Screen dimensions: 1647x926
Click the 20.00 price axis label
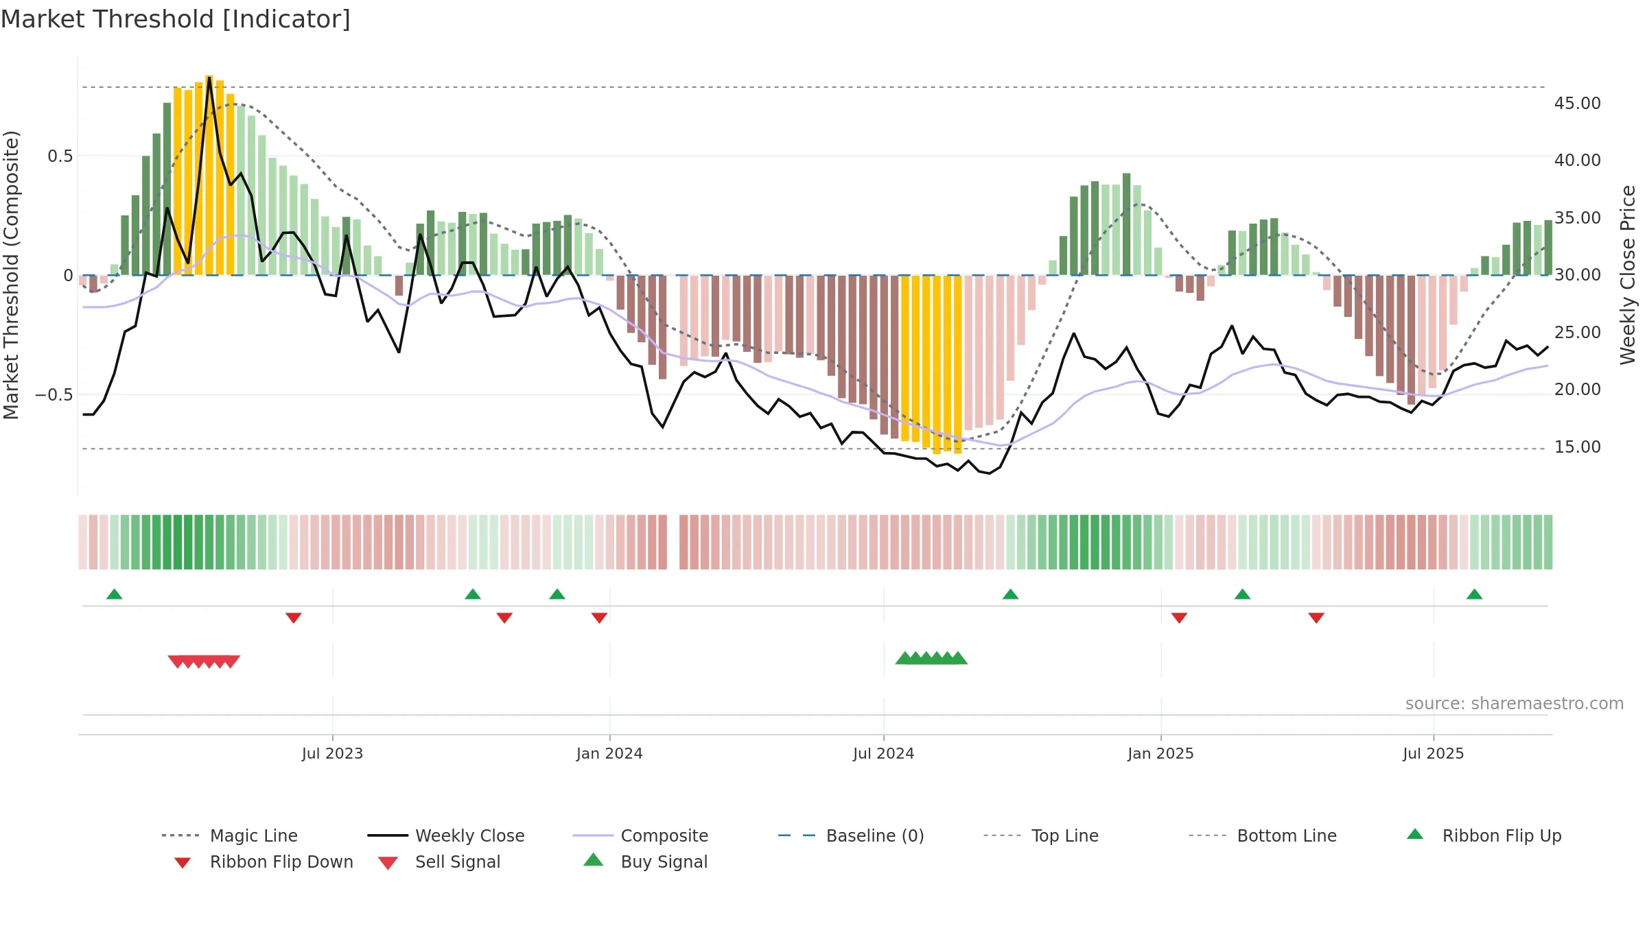[x=1577, y=390]
